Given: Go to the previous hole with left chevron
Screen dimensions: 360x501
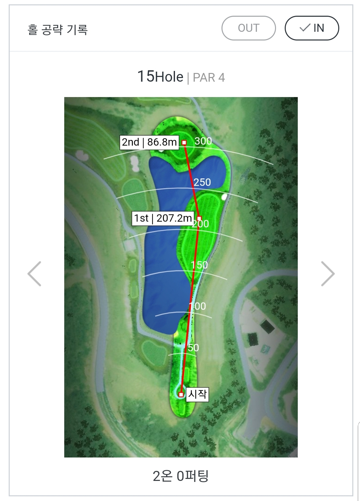Looking at the screenshot, I should [34, 274].
